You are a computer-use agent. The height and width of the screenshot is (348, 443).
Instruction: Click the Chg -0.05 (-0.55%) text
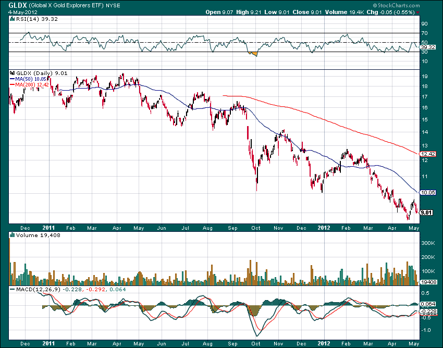coord(390,12)
